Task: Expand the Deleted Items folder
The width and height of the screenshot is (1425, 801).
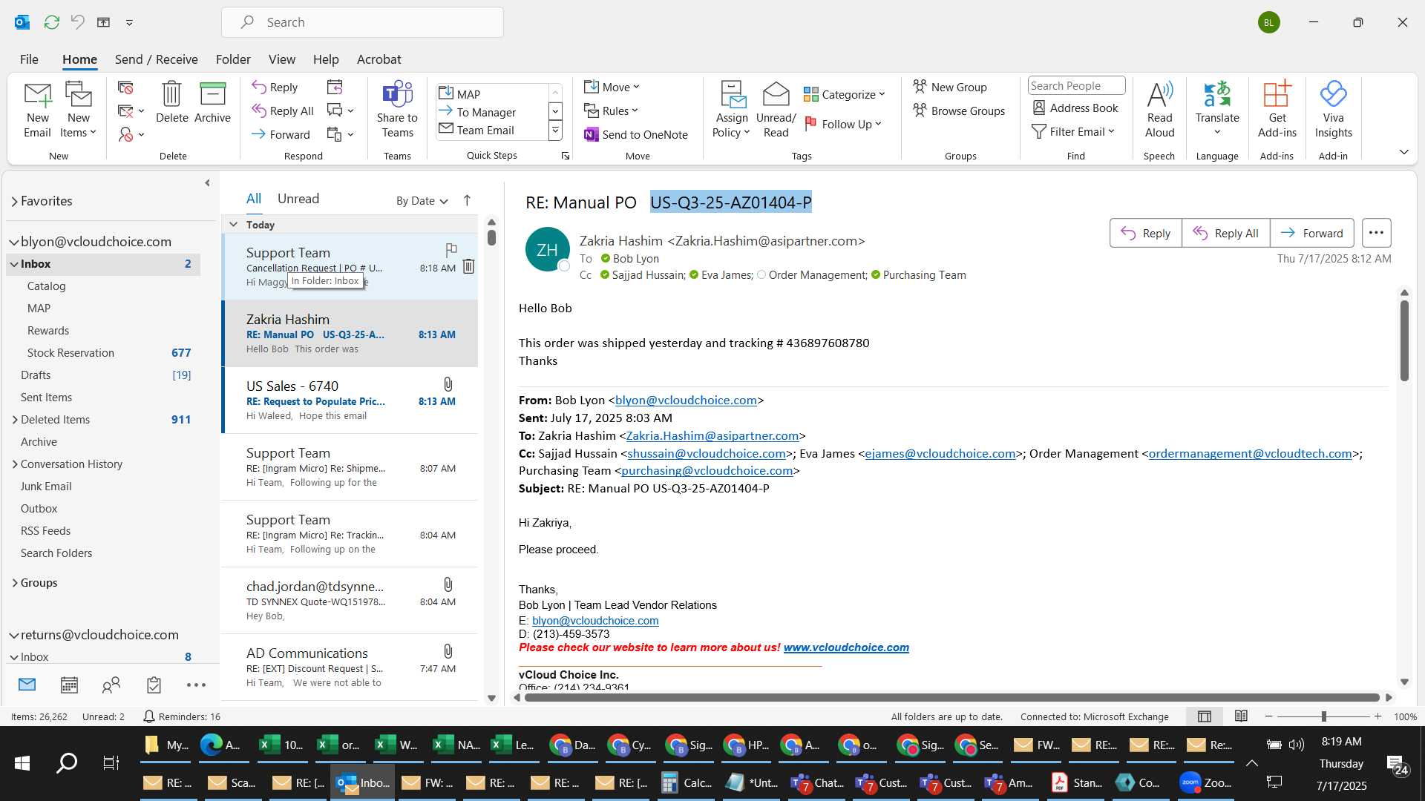Action: pos(15,420)
